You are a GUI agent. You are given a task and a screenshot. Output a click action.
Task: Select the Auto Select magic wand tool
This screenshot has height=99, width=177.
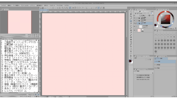pyautogui.click(x=131, y=23)
